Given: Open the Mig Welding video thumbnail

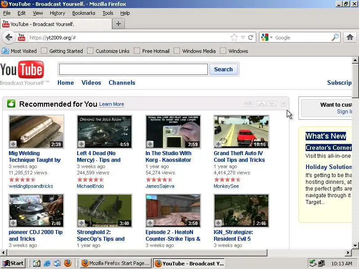Looking at the screenshot, I should pyautogui.click(x=36, y=132).
